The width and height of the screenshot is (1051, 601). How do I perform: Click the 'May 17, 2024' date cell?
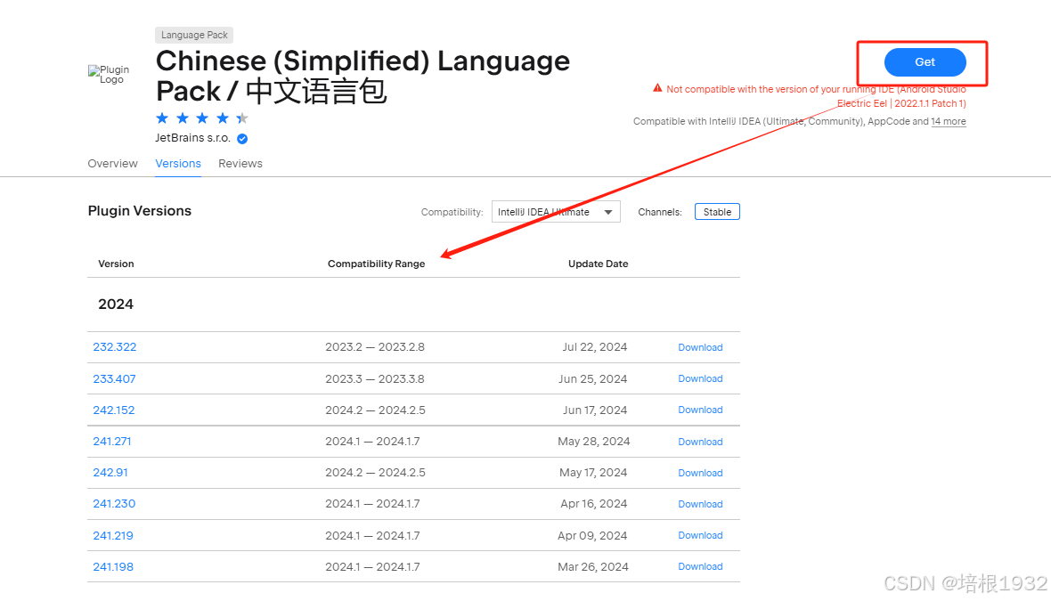pyautogui.click(x=593, y=473)
